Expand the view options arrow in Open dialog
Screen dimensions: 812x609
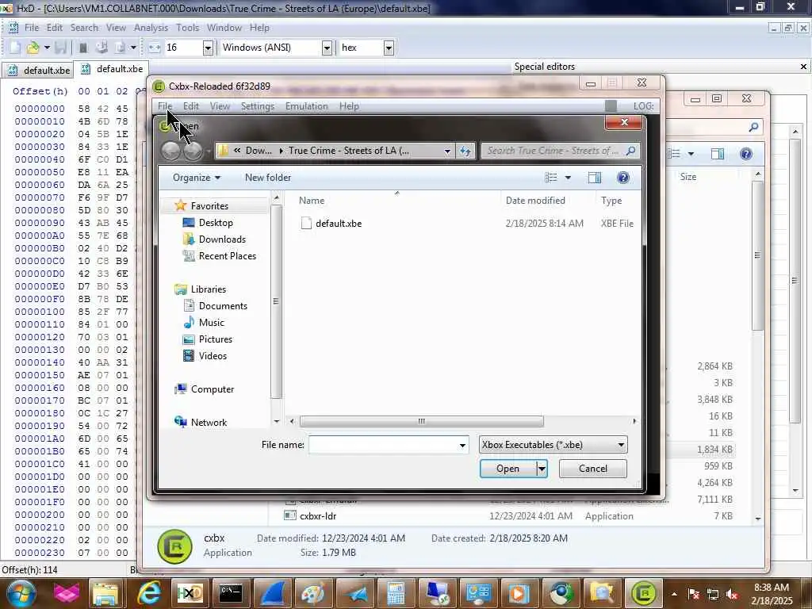568,178
